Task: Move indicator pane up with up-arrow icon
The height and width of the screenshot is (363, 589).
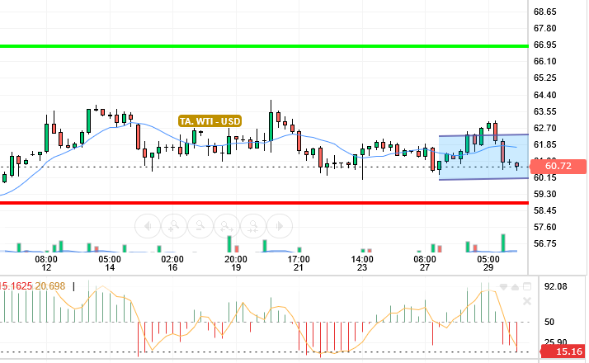Action: point(515,287)
